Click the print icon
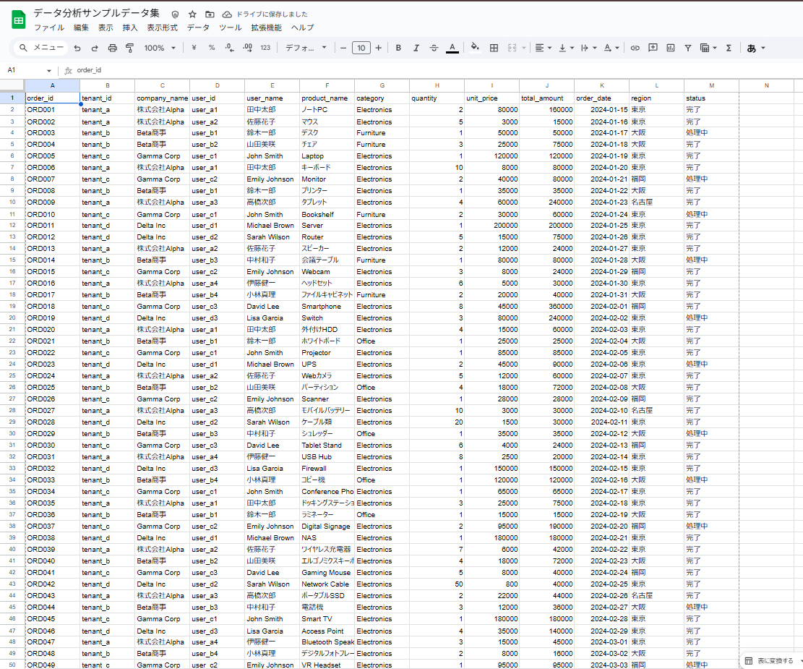 pos(112,48)
